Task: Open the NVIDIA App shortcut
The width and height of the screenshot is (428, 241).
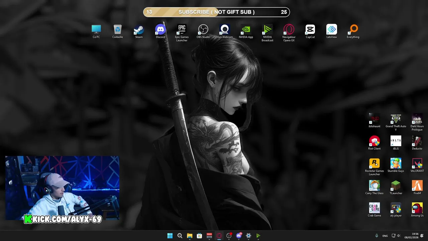Action: (x=246, y=31)
